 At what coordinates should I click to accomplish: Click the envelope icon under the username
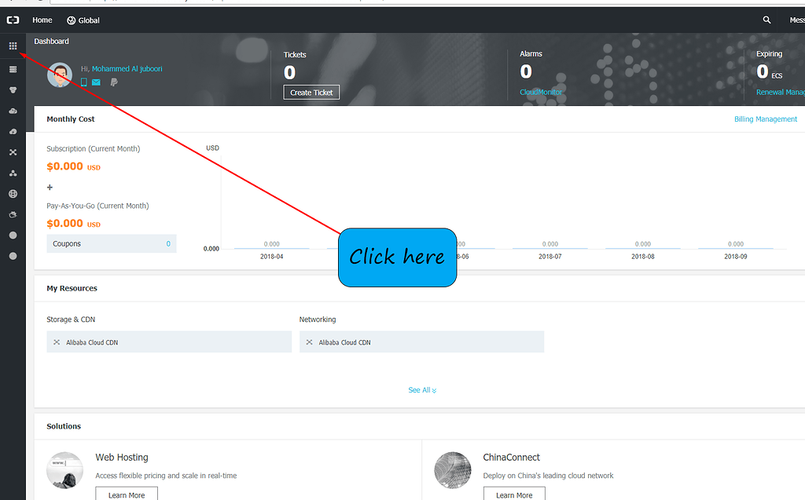click(x=96, y=82)
